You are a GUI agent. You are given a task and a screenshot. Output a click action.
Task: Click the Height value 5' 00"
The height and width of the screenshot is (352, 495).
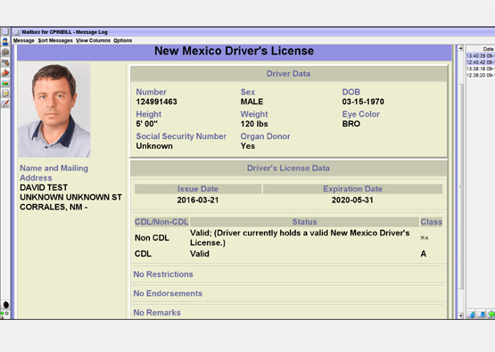click(x=147, y=124)
